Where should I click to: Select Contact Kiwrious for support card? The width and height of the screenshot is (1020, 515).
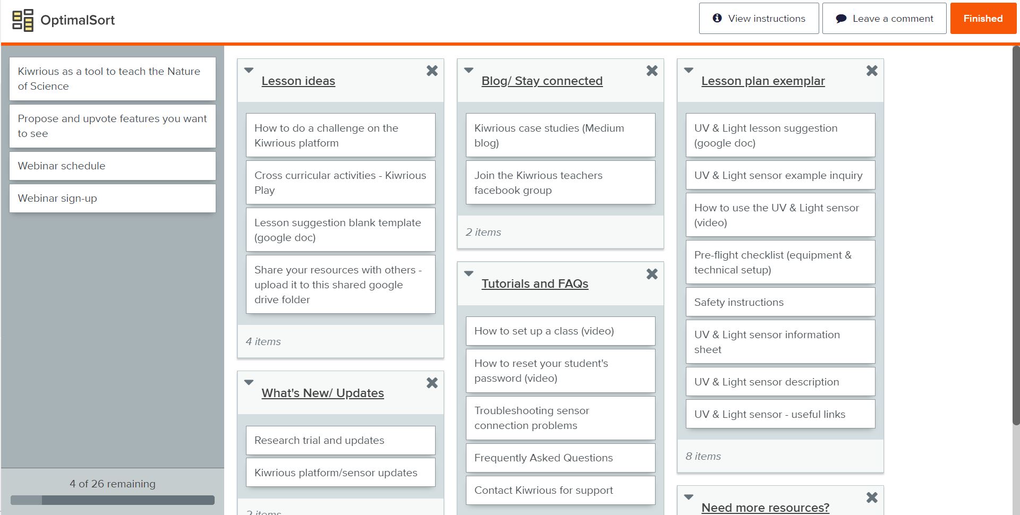560,490
